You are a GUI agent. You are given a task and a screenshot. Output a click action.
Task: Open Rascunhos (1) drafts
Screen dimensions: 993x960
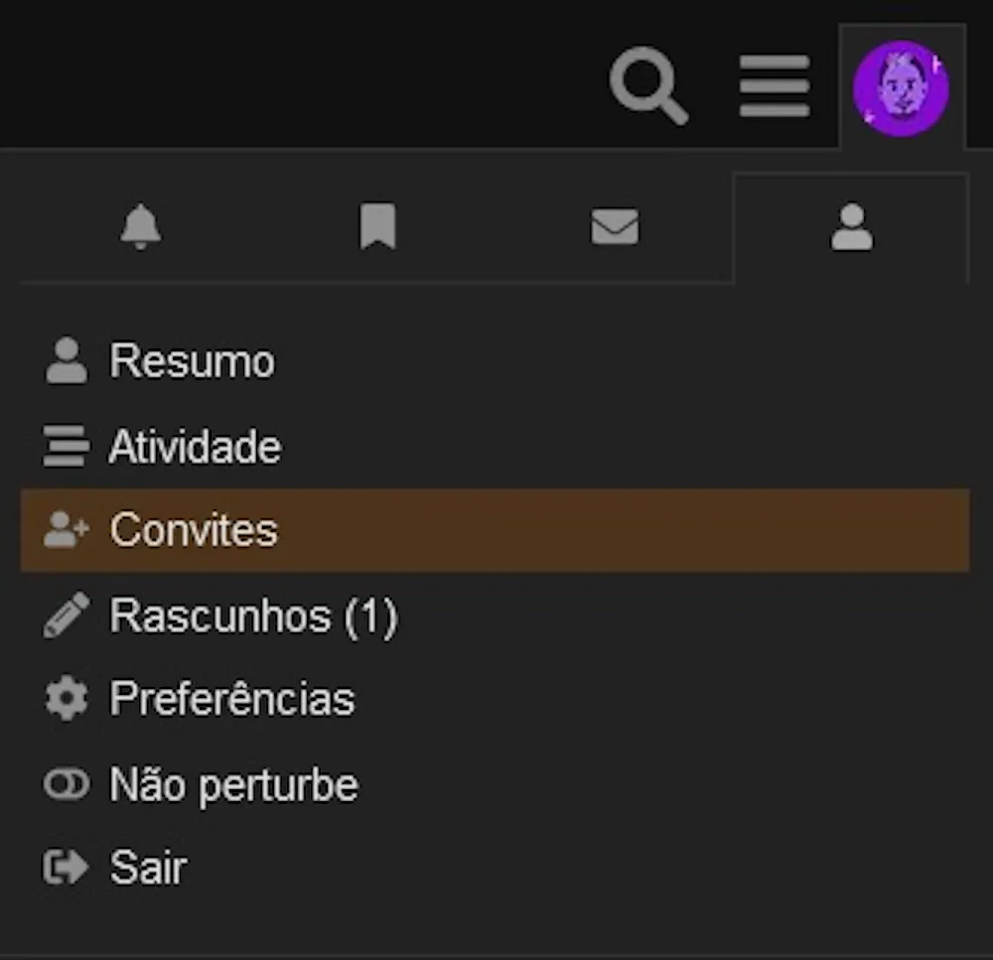[x=253, y=616]
